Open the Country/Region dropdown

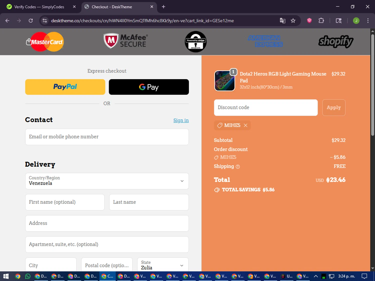(107, 181)
